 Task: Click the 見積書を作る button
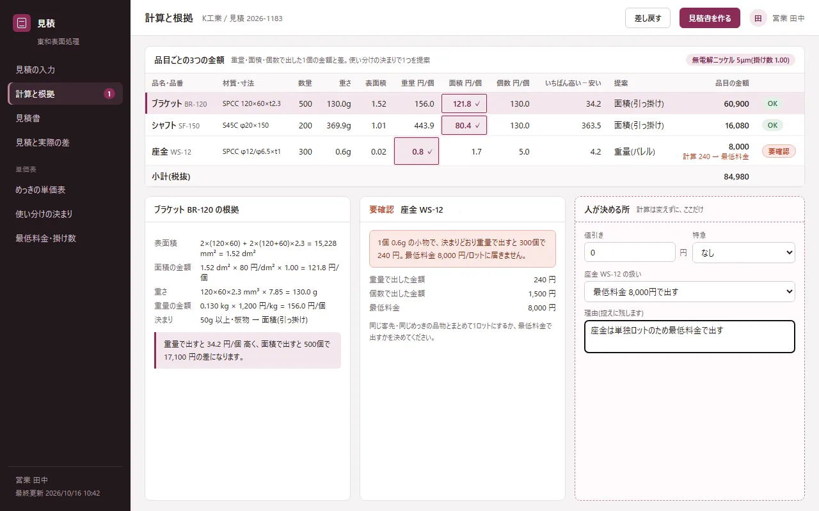710,18
